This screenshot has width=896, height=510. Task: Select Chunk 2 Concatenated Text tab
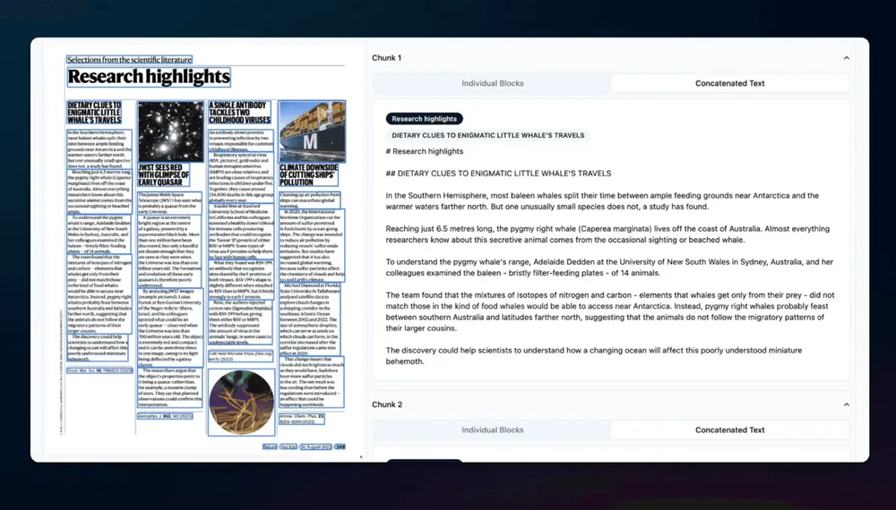point(729,430)
